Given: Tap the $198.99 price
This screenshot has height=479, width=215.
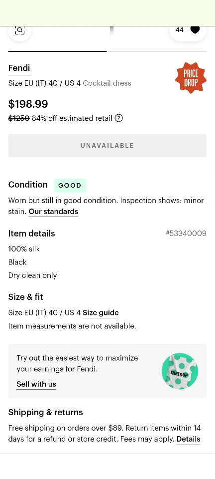Looking at the screenshot, I should [28, 104].
